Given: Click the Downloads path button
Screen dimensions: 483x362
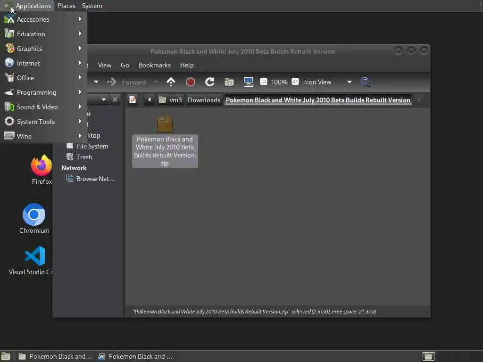Looking at the screenshot, I should click(204, 100).
